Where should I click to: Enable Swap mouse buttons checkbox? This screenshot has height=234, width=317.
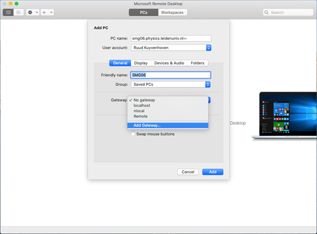pyautogui.click(x=133, y=134)
